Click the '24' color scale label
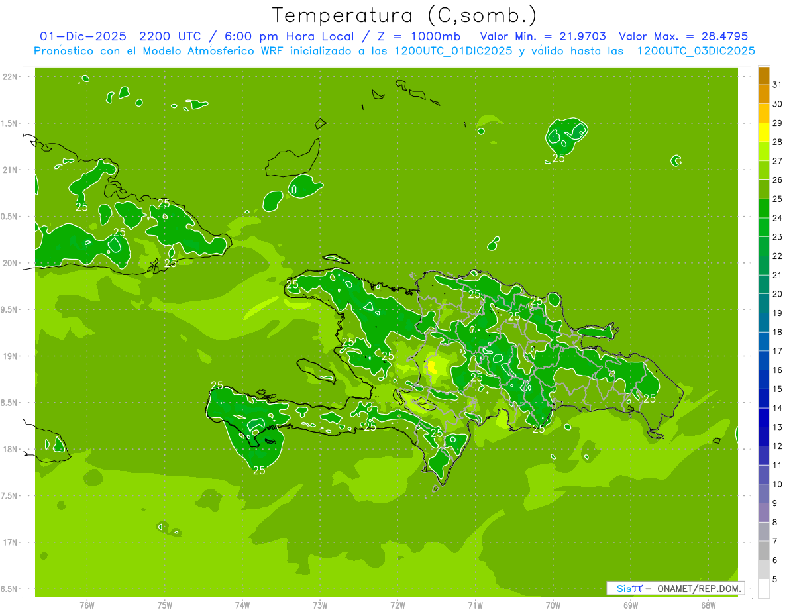Image resolution: width=795 pixels, height=614 pixels. tap(778, 218)
